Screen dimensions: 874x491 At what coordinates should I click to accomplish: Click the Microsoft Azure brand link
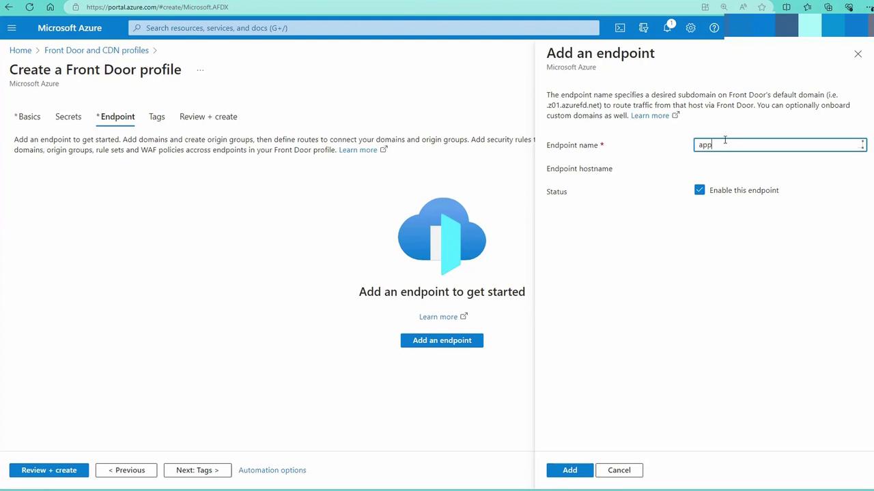[x=70, y=28]
